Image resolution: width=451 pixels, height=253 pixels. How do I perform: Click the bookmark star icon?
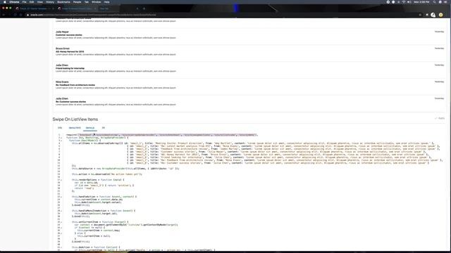coord(420,15)
